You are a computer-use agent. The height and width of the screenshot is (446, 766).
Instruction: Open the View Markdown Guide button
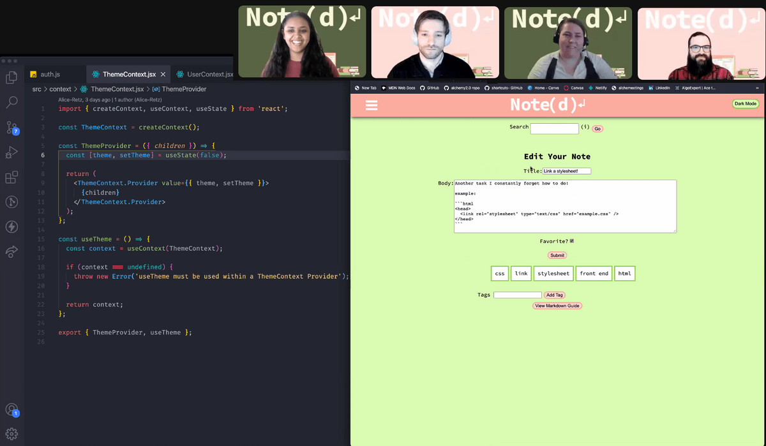point(557,306)
